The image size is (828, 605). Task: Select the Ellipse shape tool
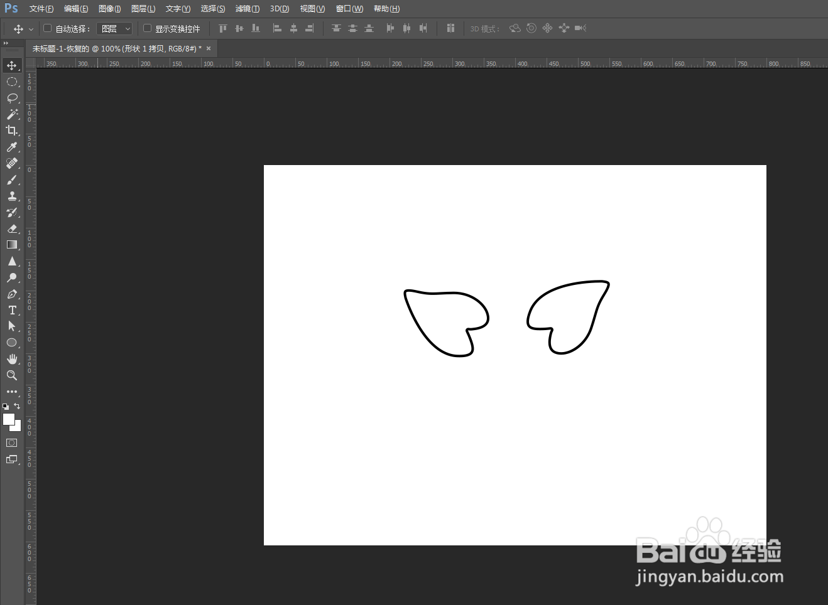point(12,343)
